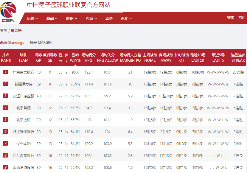Click the 76.9% win rate cell
The height and width of the screenshot is (173, 247).
75,84
